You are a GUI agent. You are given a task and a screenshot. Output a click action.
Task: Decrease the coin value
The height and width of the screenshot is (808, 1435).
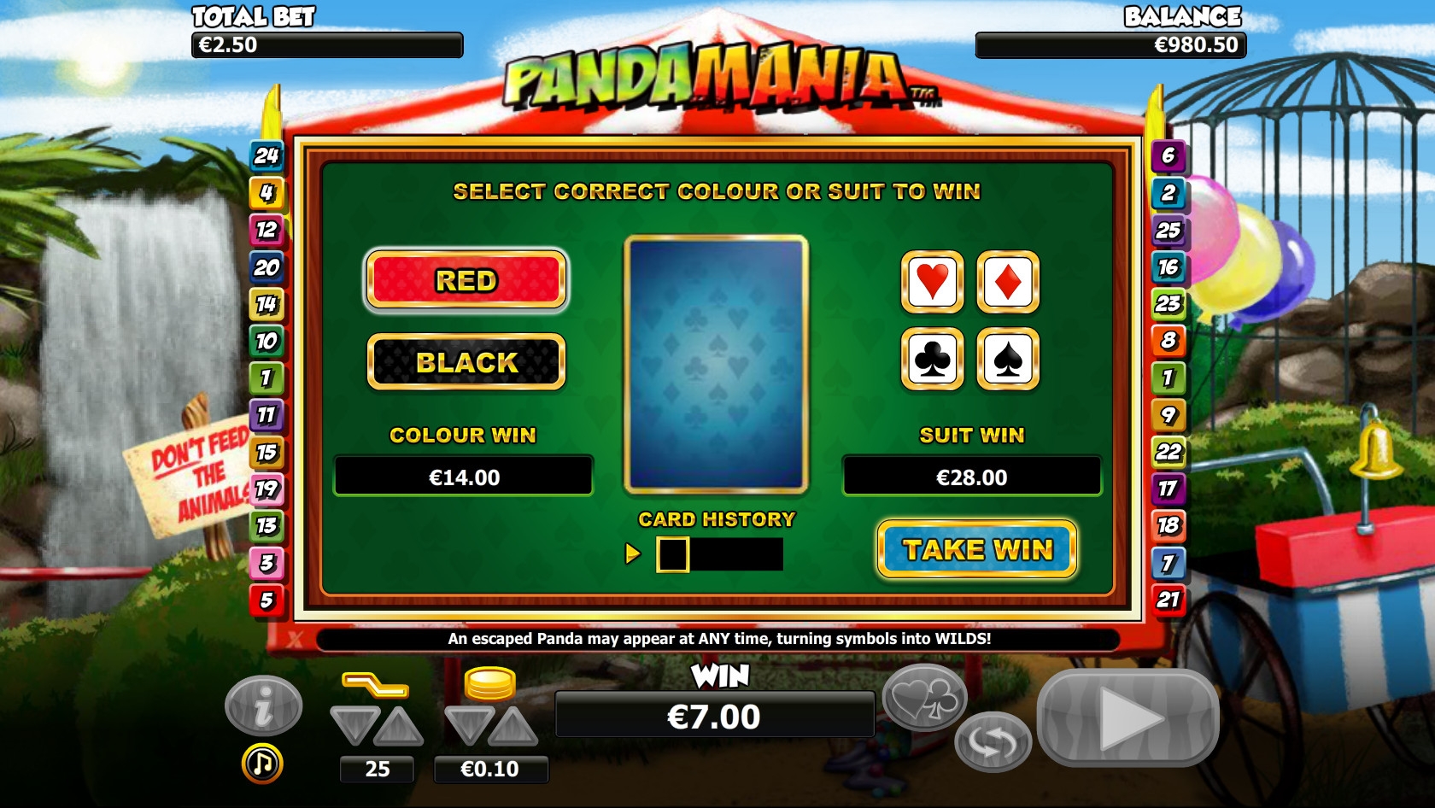click(x=469, y=726)
